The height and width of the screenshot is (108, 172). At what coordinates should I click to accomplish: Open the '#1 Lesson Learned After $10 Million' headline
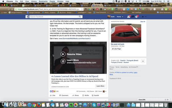75,76
